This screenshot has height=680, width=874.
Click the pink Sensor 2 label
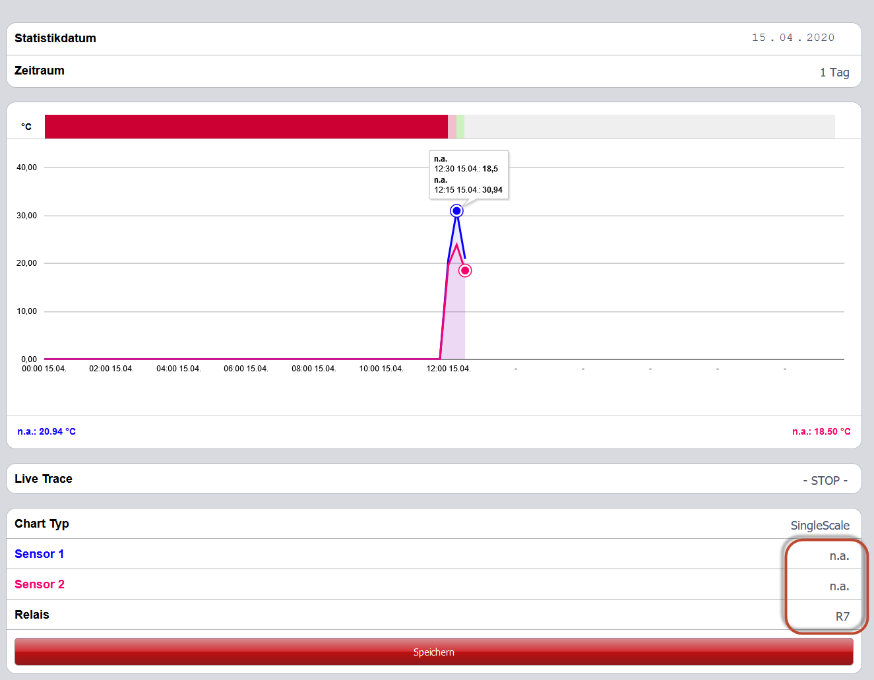tap(40, 584)
